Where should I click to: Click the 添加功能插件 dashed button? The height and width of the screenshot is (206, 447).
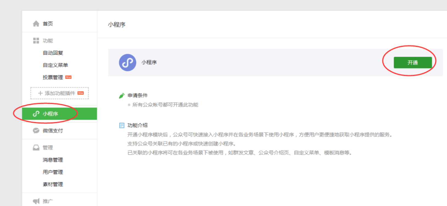tap(59, 93)
